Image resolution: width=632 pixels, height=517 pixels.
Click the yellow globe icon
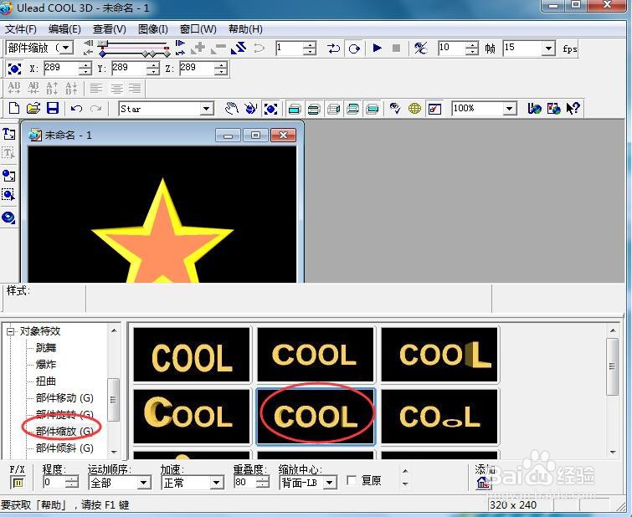414,108
